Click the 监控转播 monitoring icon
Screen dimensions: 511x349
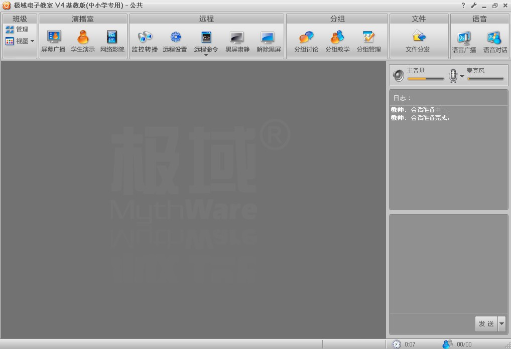coord(145,41)
